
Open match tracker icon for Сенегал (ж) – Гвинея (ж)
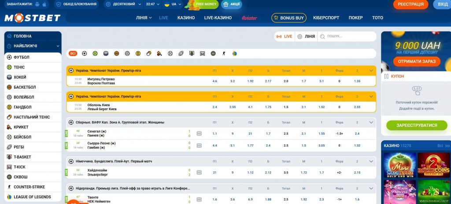(199, 133)
